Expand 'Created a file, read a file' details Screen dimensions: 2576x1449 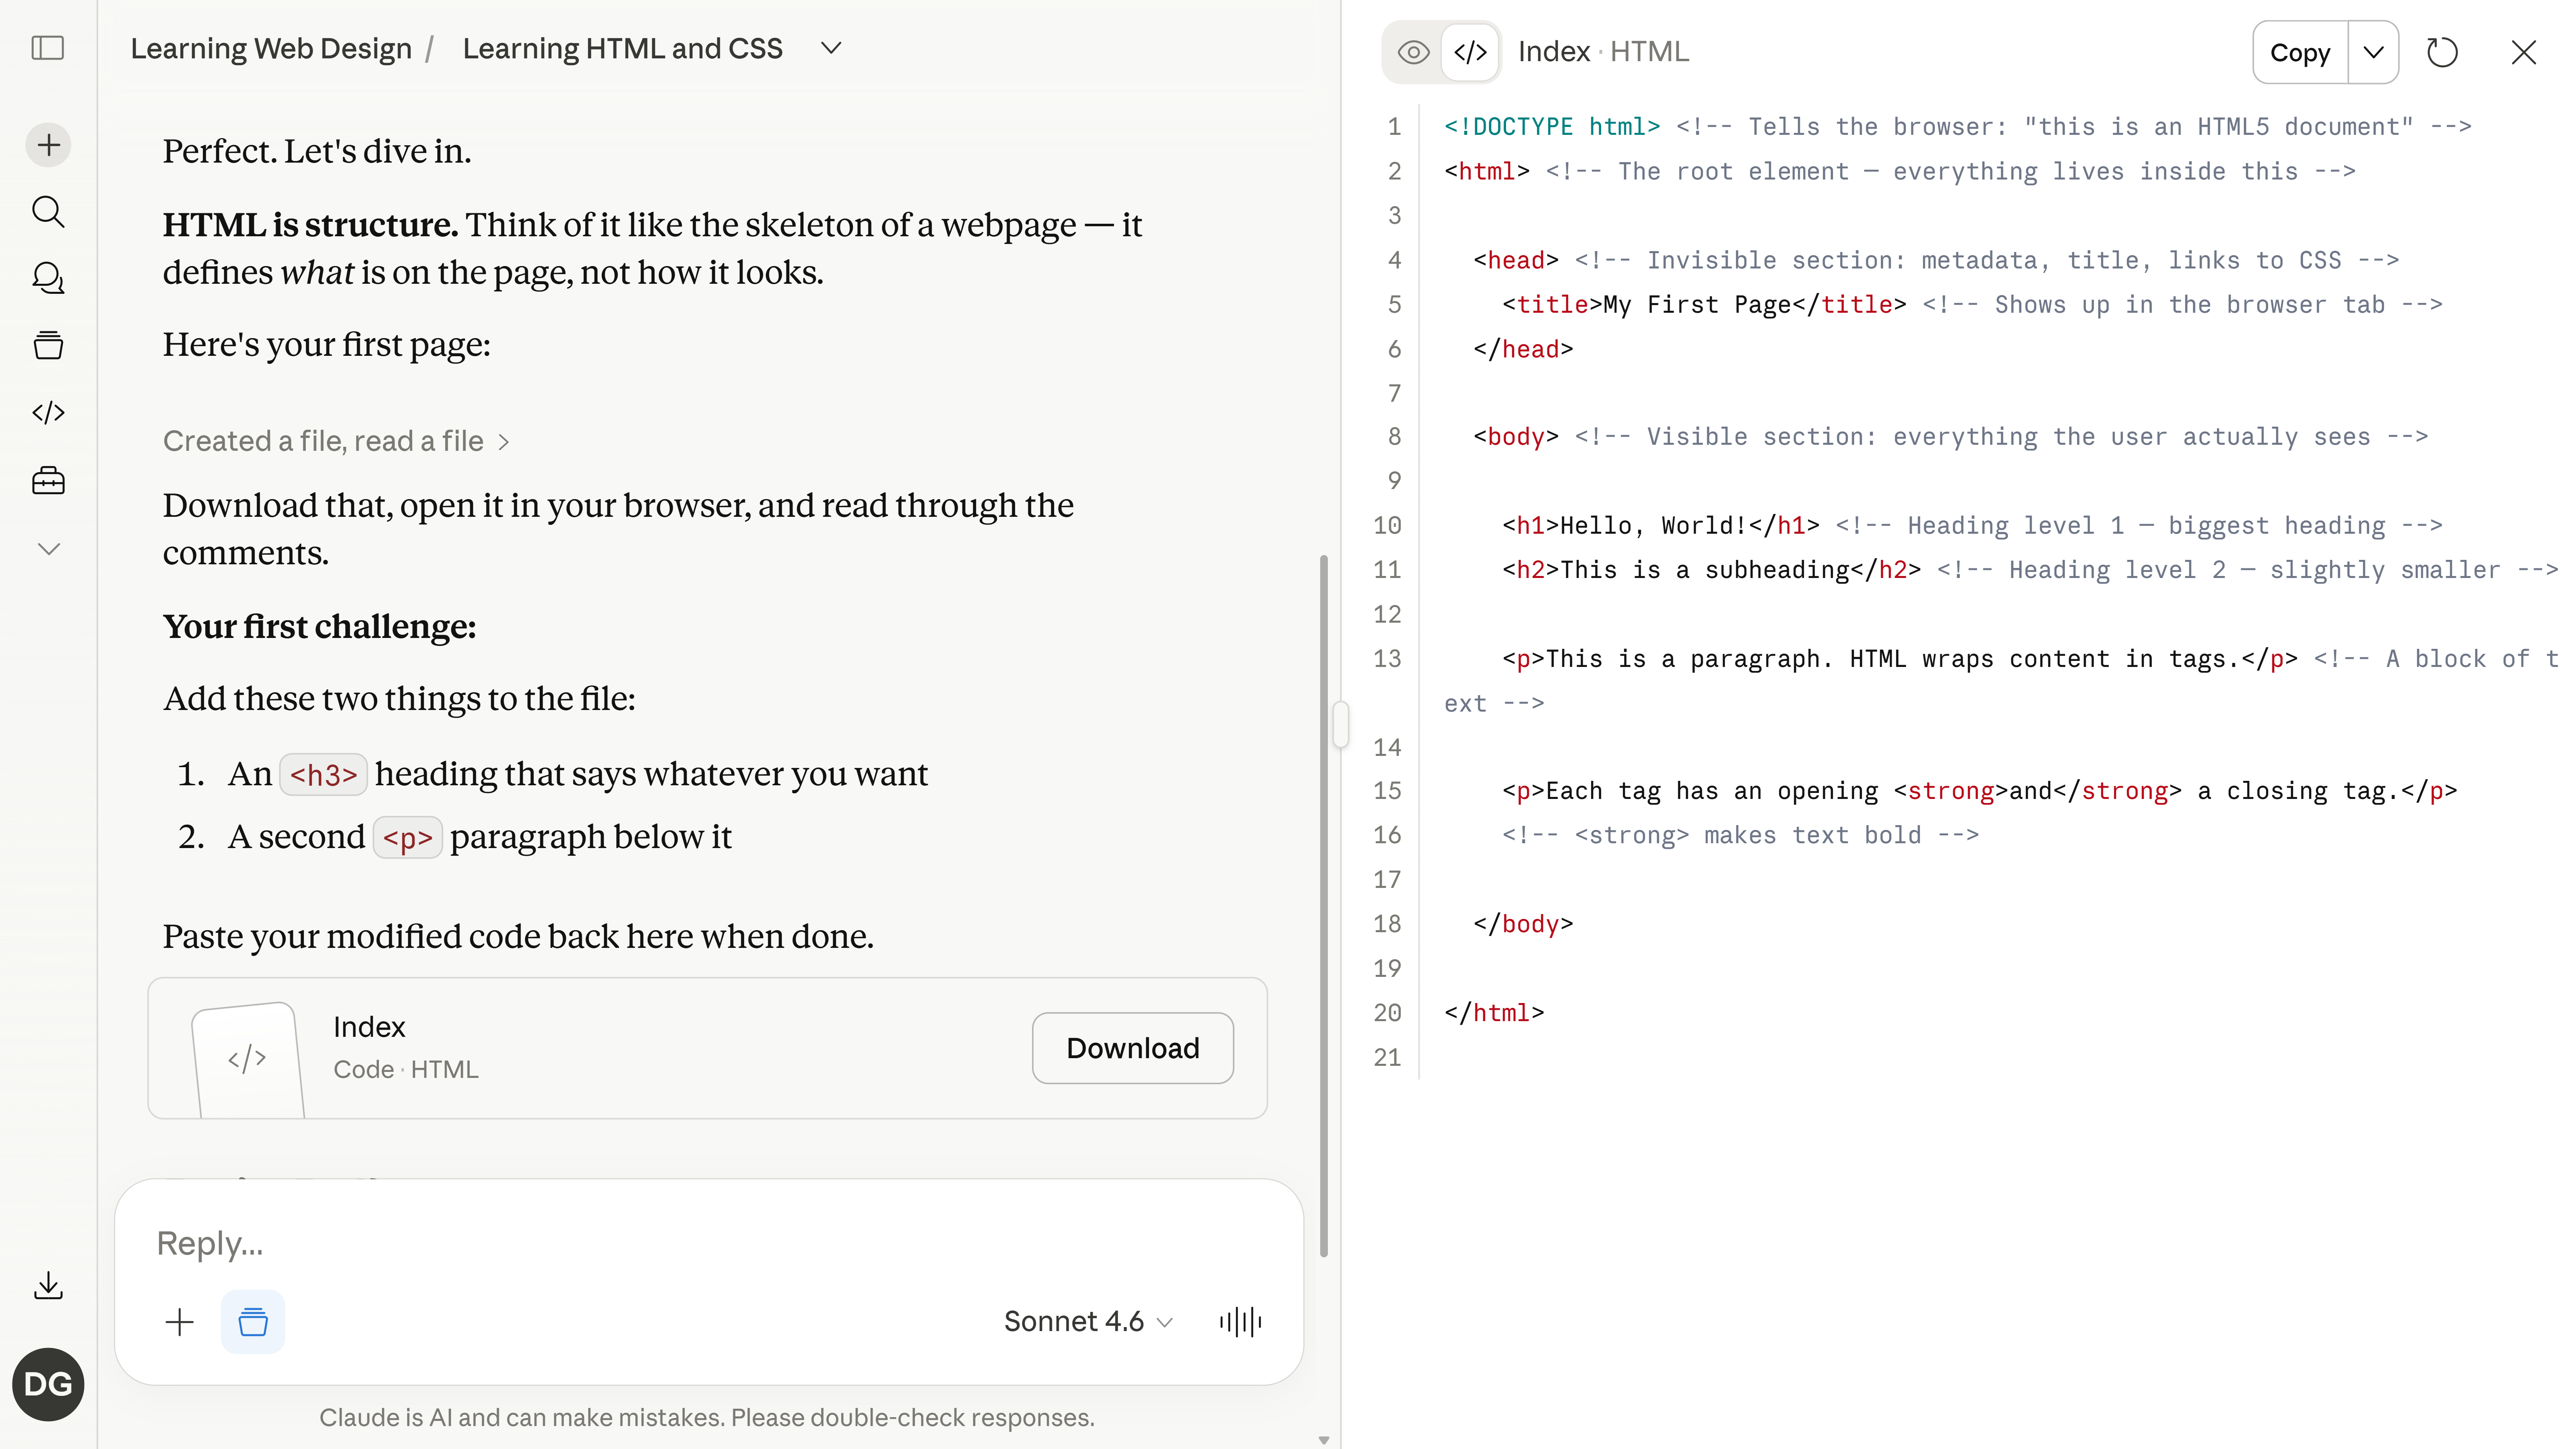coord(337,441)
